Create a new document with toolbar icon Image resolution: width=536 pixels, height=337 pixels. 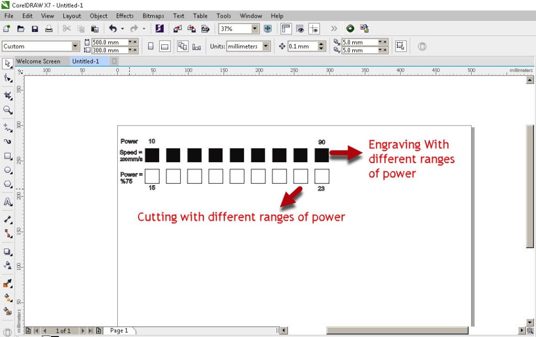pyautogui.click(x=6, y=29)
